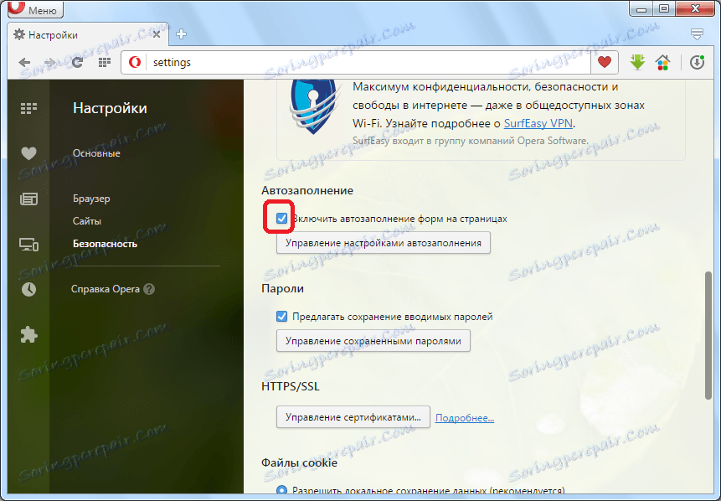Viewport: 721px width, 501px height.
Task: Focus the address bar showing settings
Action: [368, 63]
